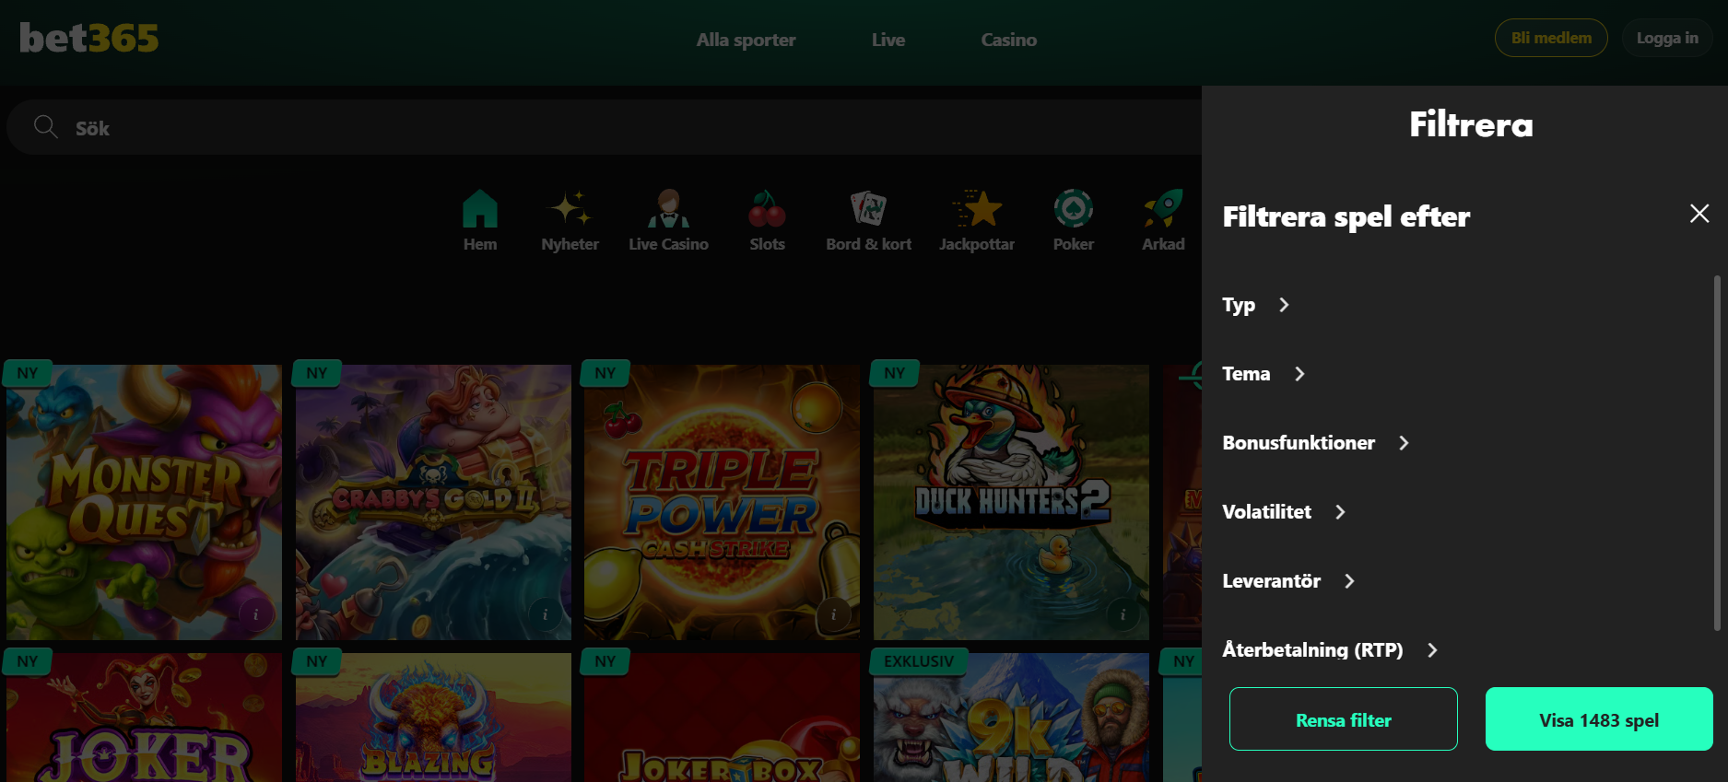Open the 9k Wild exclusive thumbnail
The image size is (1728, 782).
(x=1011, y=718)
